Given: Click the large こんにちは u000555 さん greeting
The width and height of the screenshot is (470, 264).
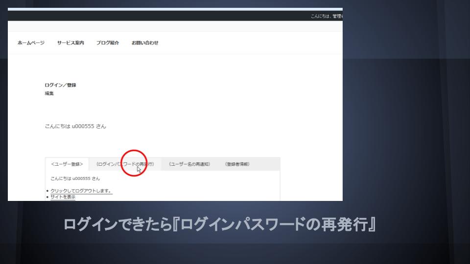Looking at the screenshot, I should click(75, 126).
